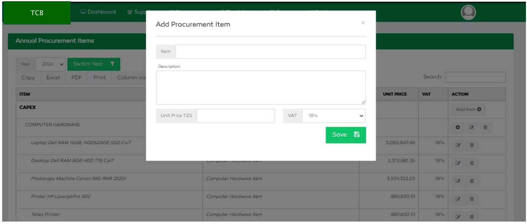Sort by VAT column header

point(426,94)
